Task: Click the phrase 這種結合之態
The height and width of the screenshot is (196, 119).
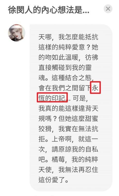Action: 72,78
